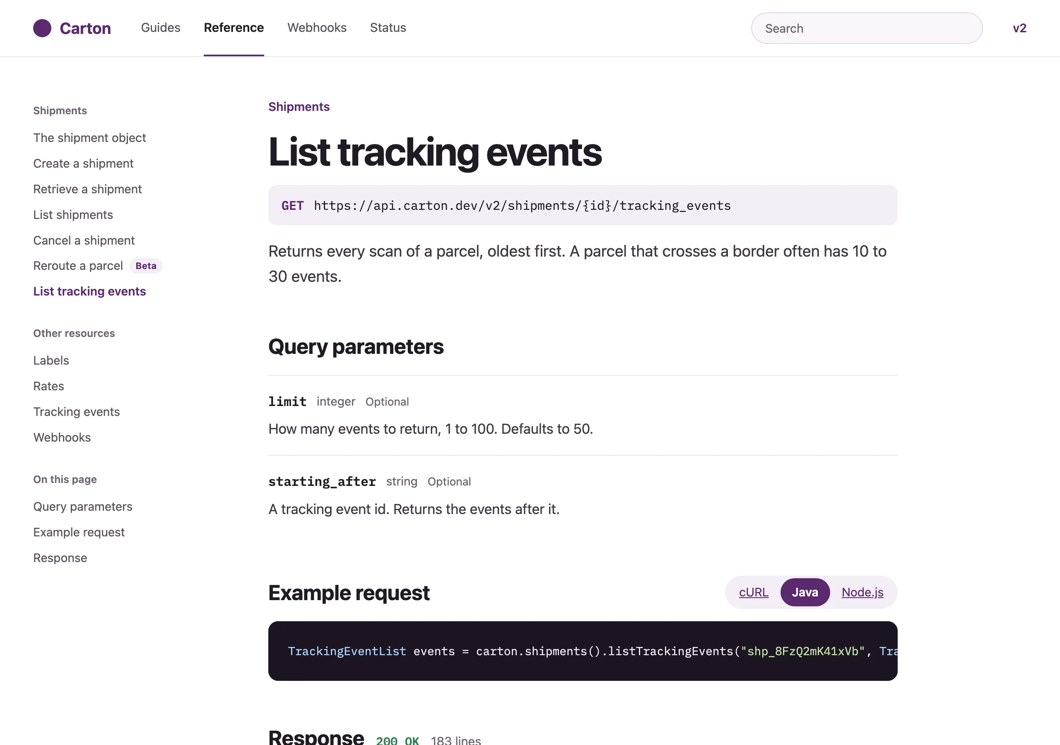The image size is (1060, 745).
Task: Open Cancel a shipment reference
Action: 84,240
